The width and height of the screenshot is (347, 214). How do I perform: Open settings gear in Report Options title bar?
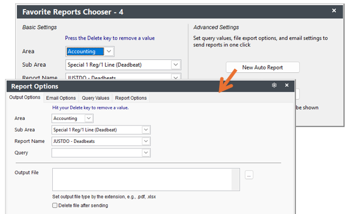click(274, 85)
